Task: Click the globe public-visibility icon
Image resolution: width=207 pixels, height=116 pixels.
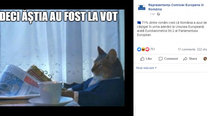Action: [x=158, y=14]
